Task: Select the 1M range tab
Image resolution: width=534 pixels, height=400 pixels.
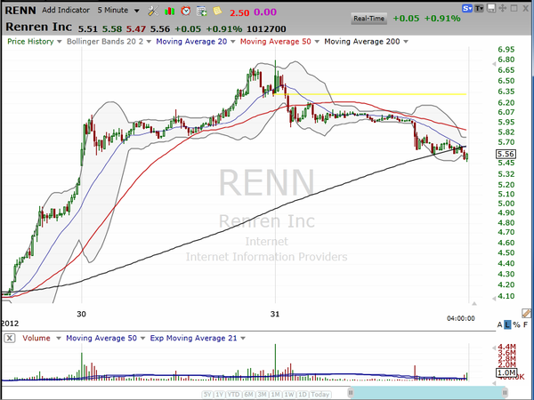Action: [275, 395]
